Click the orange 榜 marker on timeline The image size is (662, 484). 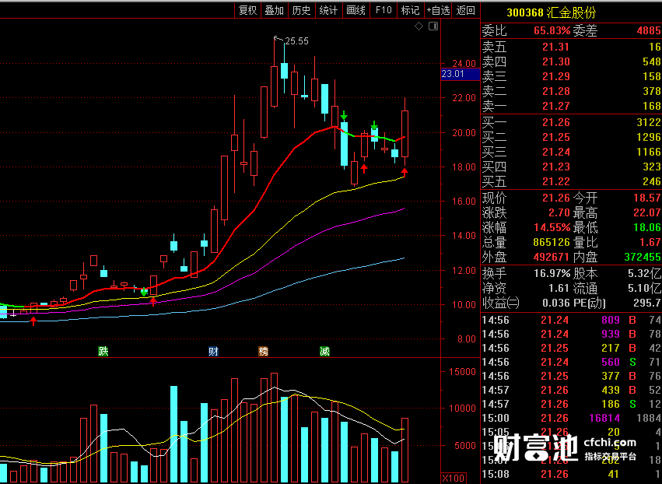[264, 351]
